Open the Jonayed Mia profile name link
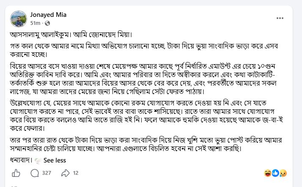This screenshot has height=187, width=302. tap(48, 15)
